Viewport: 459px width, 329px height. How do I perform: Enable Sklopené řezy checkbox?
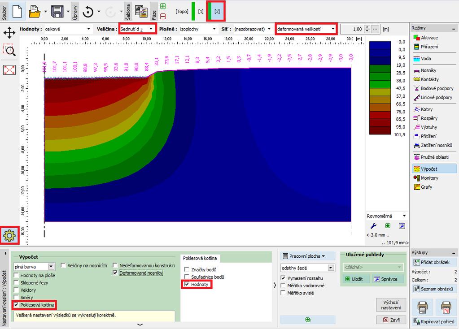(17, 283)
